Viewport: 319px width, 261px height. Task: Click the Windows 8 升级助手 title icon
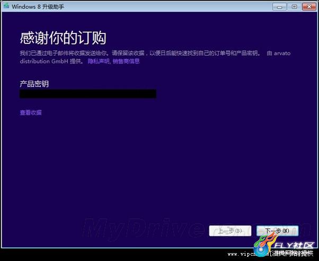[x=6, y=6]
